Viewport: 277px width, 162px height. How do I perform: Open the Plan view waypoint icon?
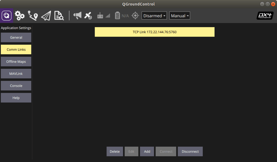[33, 16]
